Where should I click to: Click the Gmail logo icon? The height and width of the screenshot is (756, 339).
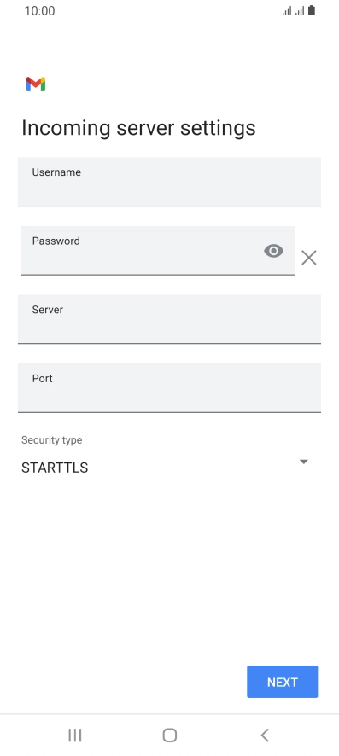(x=36, y=84)
